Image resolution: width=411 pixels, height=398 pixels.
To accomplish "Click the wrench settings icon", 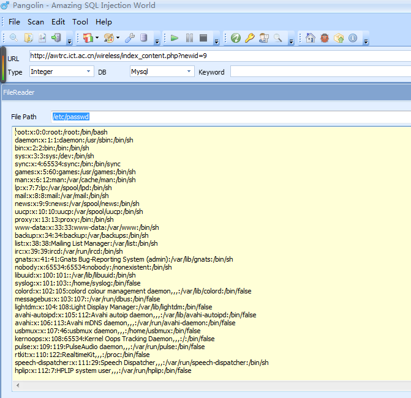I will [130, 38].
